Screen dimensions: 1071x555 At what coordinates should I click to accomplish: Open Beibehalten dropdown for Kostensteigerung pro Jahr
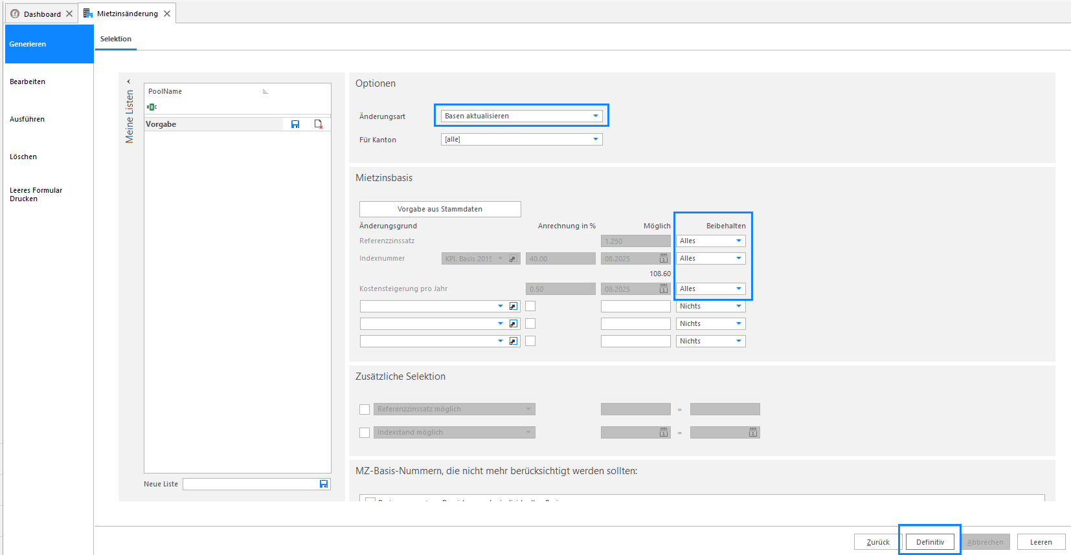coord(710,288)
